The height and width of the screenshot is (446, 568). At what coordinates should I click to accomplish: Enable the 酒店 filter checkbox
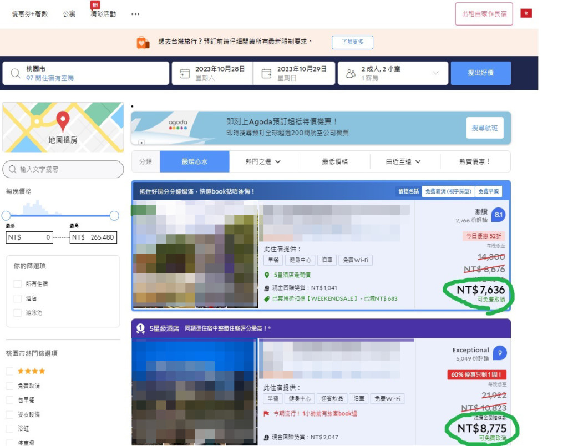pyautogui.click(x=18, y=298)
